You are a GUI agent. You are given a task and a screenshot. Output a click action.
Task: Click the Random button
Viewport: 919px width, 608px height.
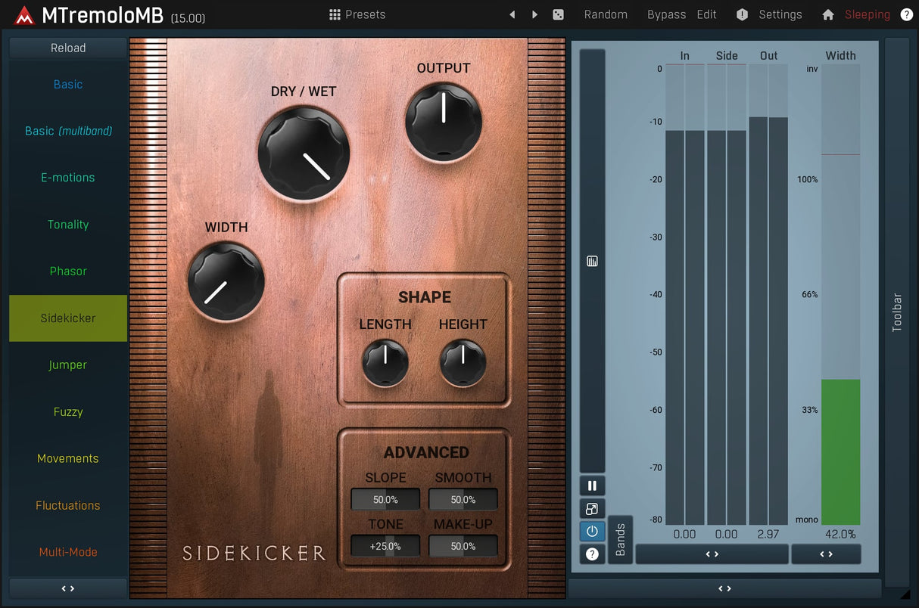click(606, 15)
